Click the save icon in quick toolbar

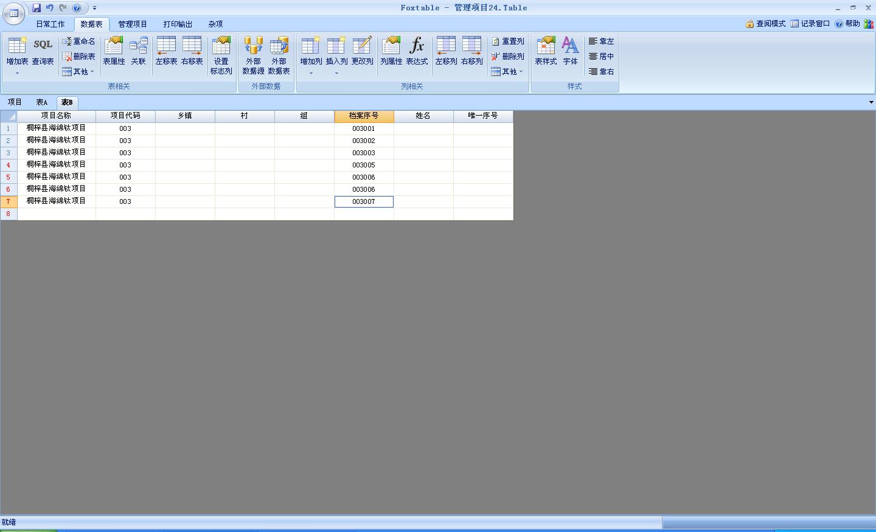tap(36, 8)
